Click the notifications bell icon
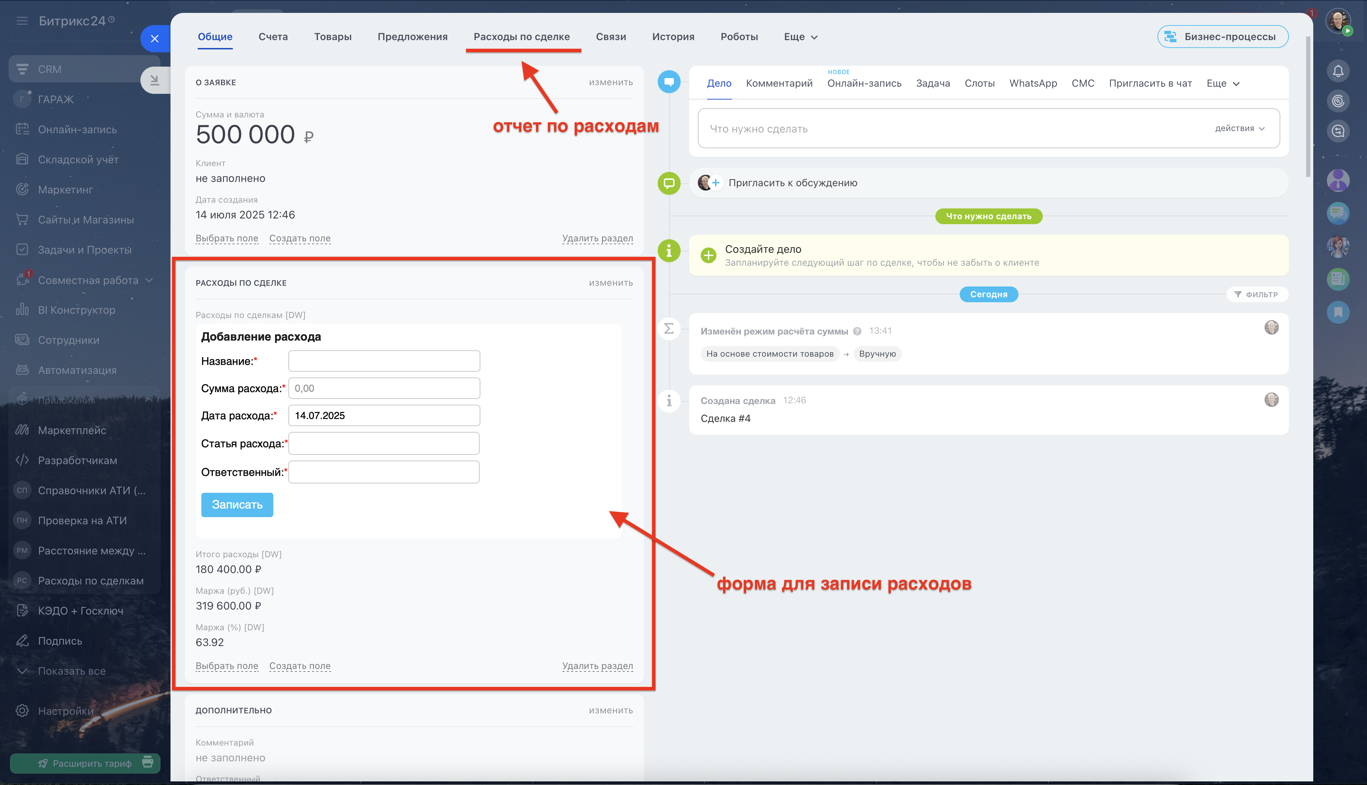The width and height of the screenshot is (1367, 785). (x=1338, y=71)
